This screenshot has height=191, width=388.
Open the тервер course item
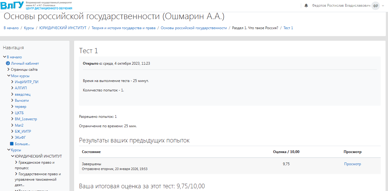(x=20, y=107)
